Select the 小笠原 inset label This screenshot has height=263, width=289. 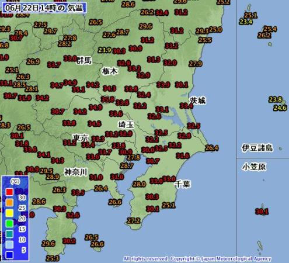(x=254, y=167)
